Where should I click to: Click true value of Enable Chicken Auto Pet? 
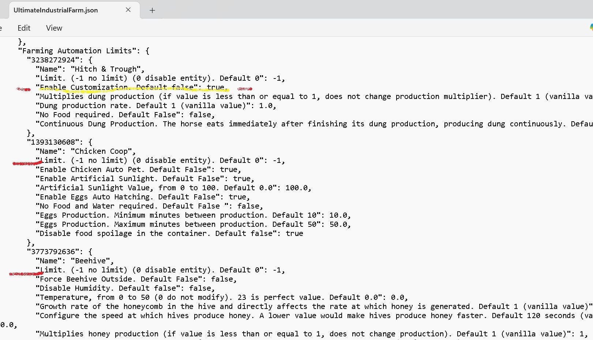tap(229, 169)
